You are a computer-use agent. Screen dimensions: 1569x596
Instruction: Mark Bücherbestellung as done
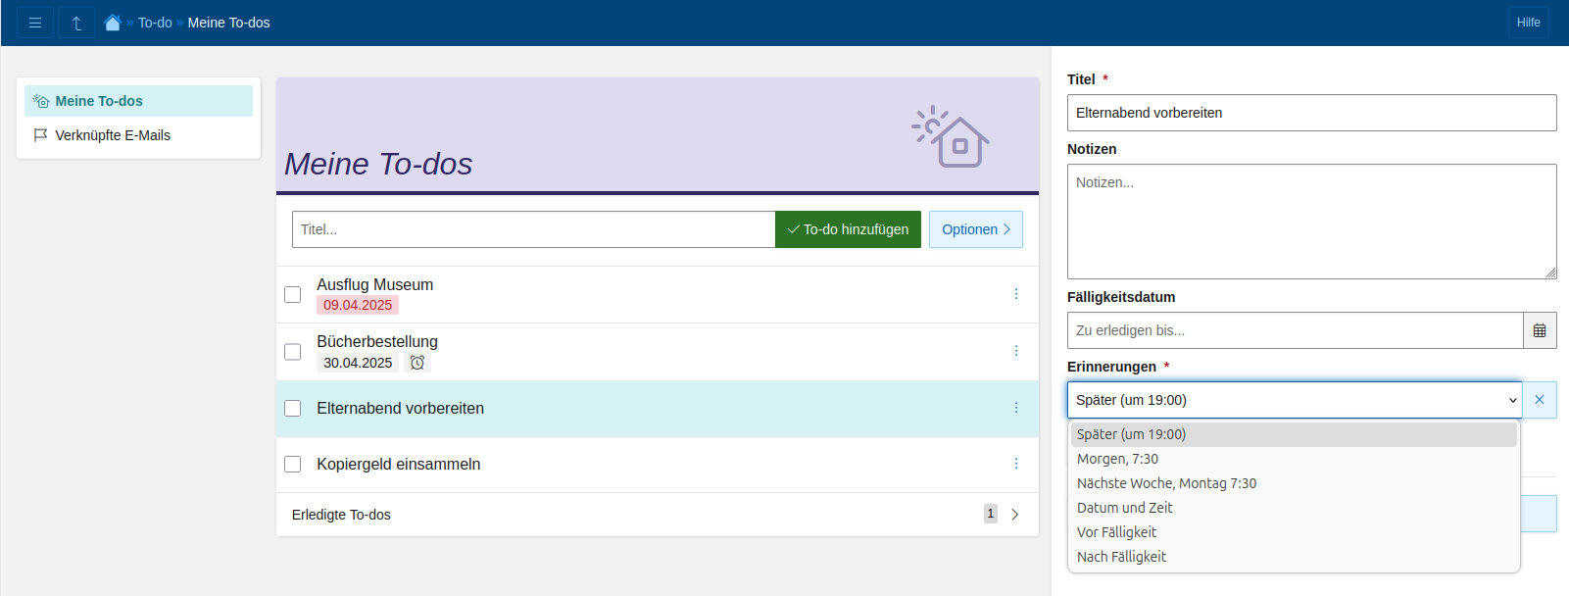tap(292, 352)
